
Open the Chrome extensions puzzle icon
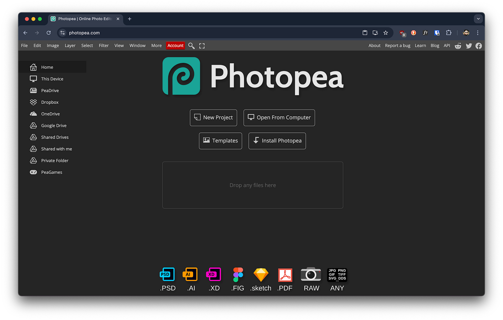pyautogui.click(x=449, y=33)
